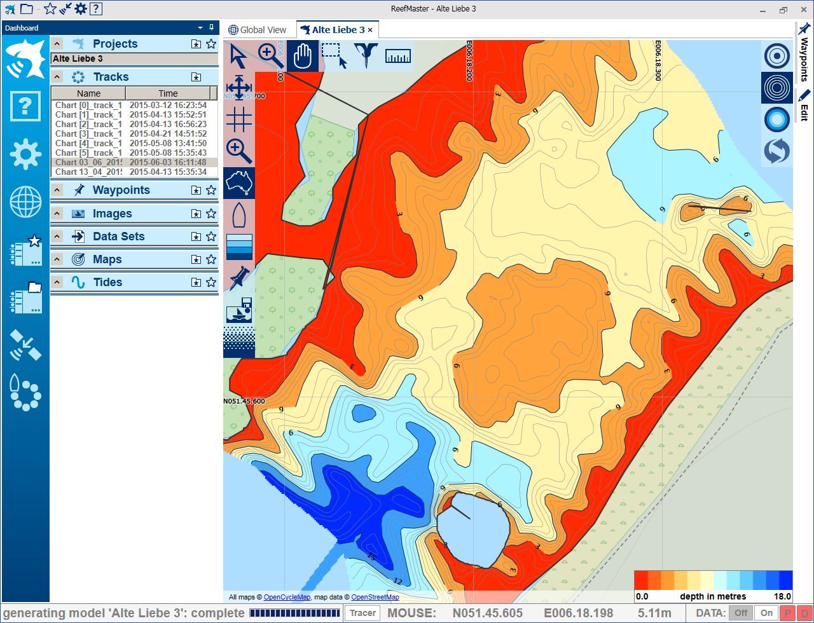
Task: Toggle the Australia background map button
Action: coord(239,183)
